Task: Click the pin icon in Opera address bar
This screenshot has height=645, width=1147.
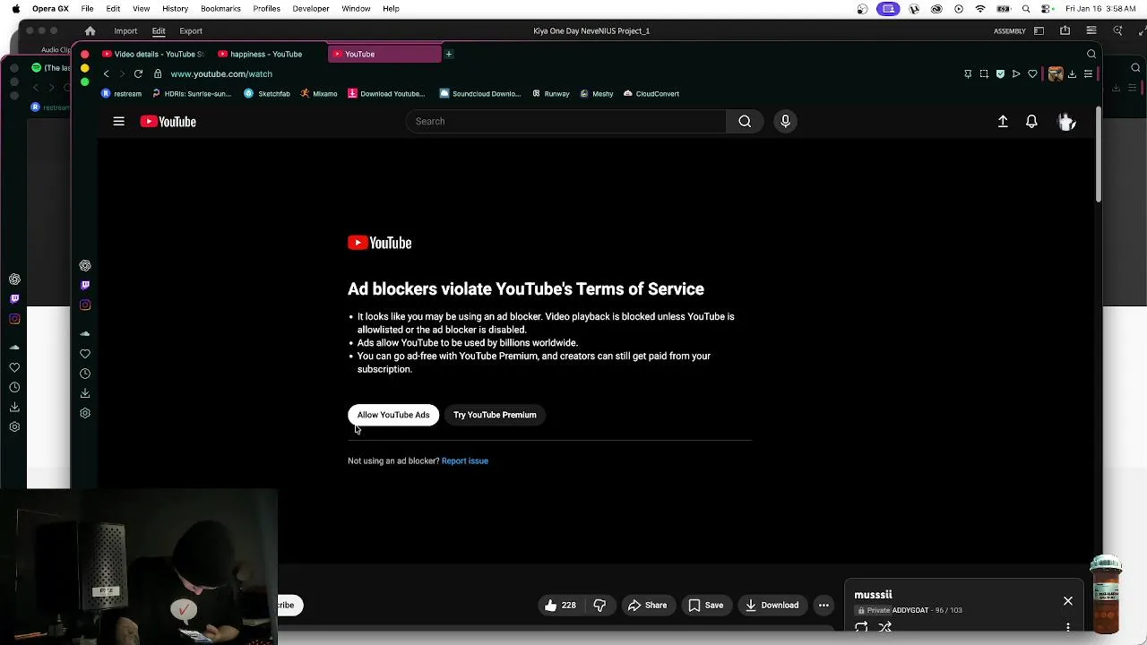Action: coord(968,73)
